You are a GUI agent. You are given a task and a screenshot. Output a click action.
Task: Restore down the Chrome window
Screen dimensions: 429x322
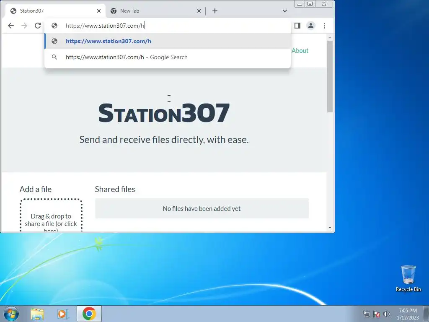(x=310, y=4)
